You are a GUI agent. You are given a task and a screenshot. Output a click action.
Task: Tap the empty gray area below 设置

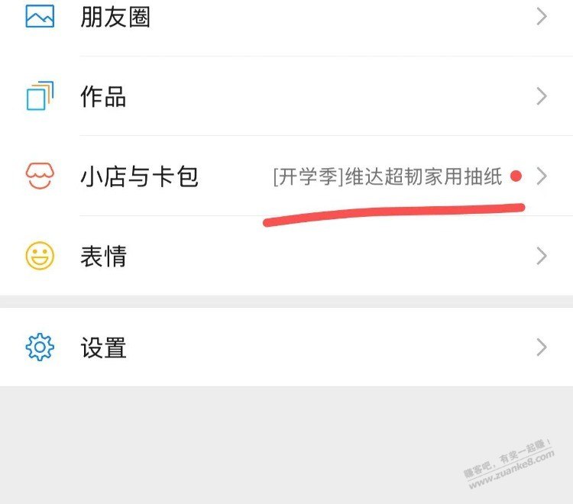point(286,445)
